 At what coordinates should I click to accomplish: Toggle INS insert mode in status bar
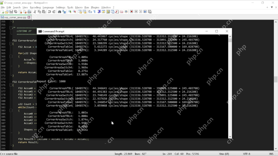pos(271,154)
